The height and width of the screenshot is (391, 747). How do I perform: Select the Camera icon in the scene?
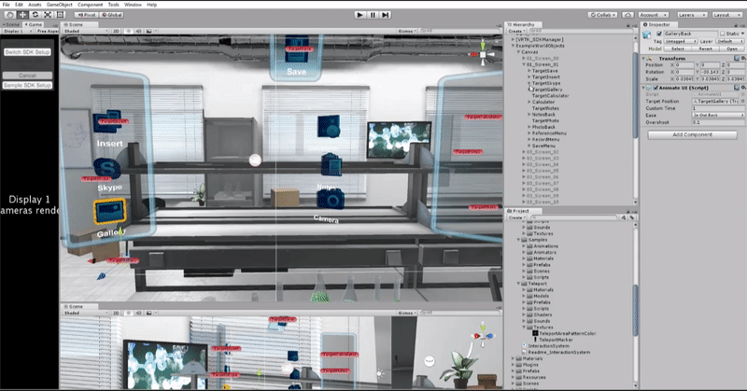pyautogui.click(x=331, y=199)
